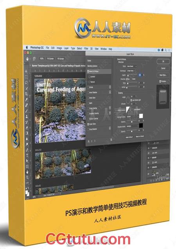Viewport: 176px width, 249px height.
Task: Select the Lasso tool
Action: pos(26,83)
